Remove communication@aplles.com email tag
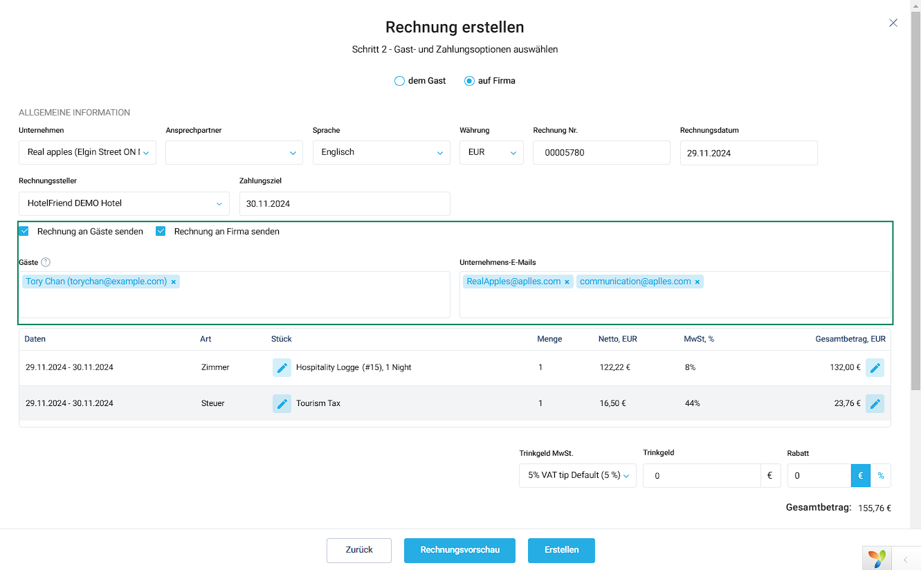921x570 pixels. click(697, 282)
